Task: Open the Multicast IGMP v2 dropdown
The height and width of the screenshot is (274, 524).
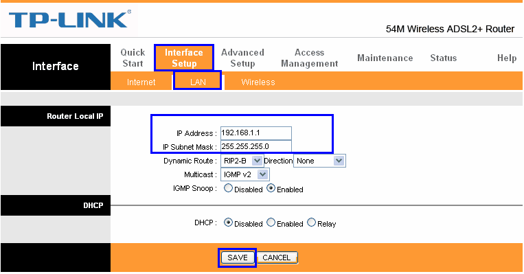Action: [x=245, y=174]
